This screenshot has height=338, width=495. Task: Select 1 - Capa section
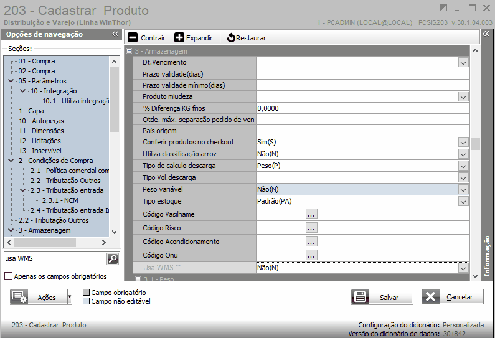(31, 111)
